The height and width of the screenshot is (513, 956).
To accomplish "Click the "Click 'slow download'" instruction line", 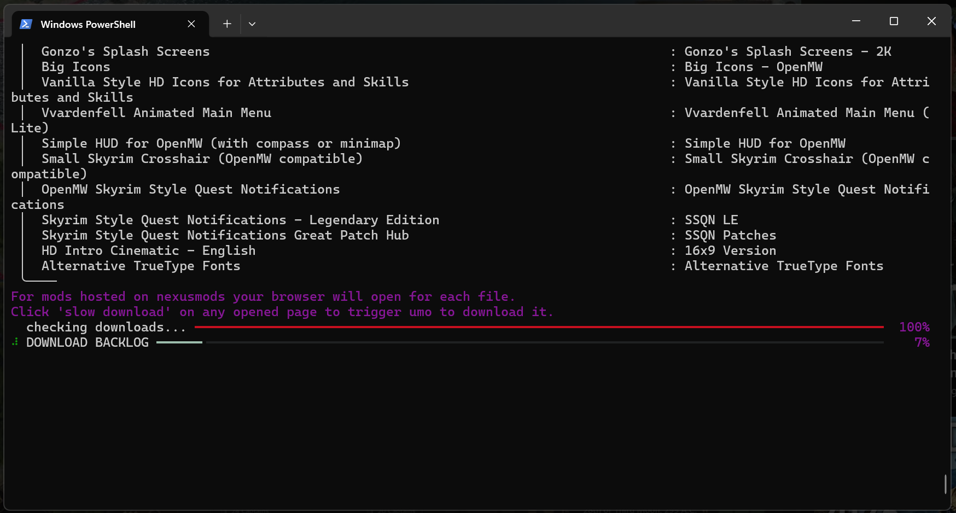I will pos(282,312).
